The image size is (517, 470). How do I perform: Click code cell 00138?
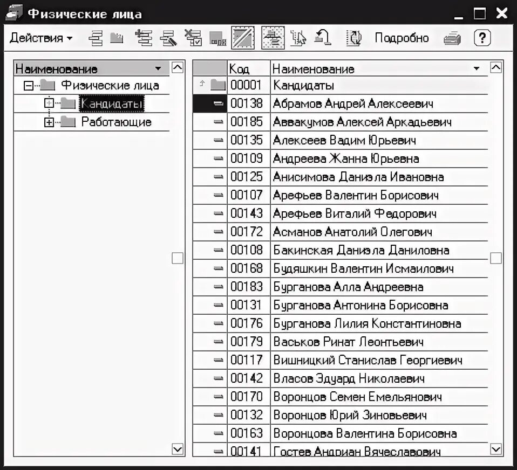click(249, 103)
